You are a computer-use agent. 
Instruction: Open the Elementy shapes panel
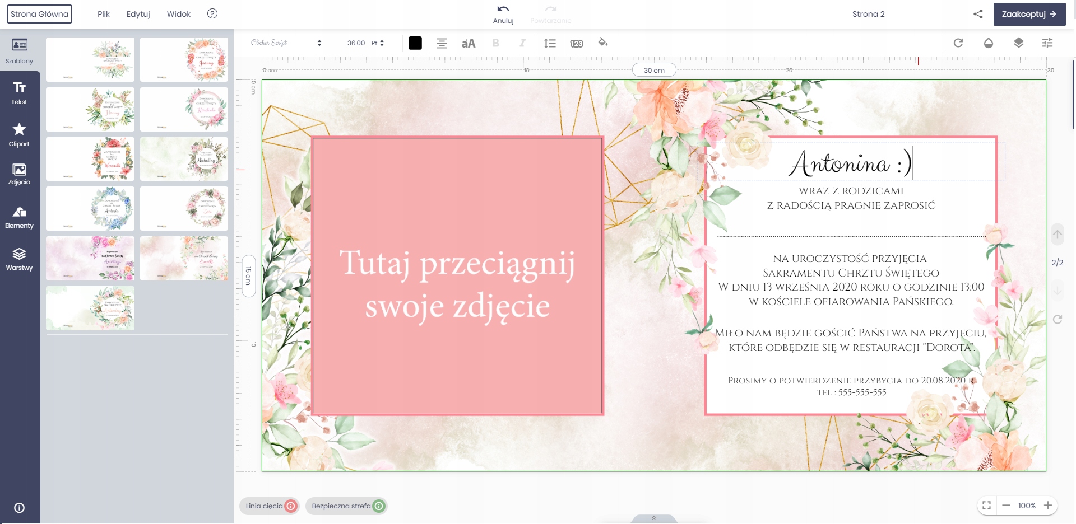[20, 217]
